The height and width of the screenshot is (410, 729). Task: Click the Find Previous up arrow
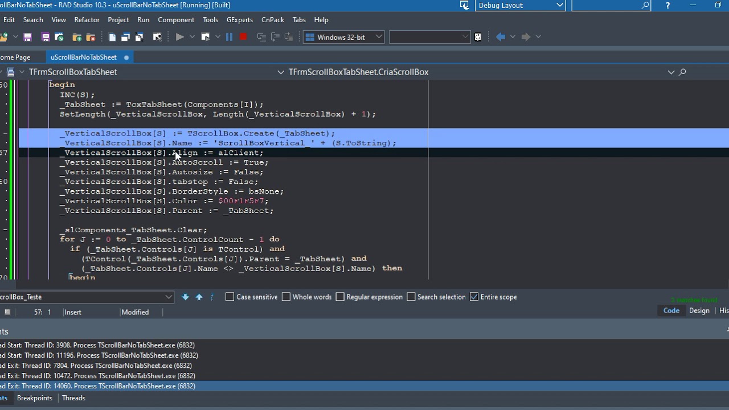point(199,297)
